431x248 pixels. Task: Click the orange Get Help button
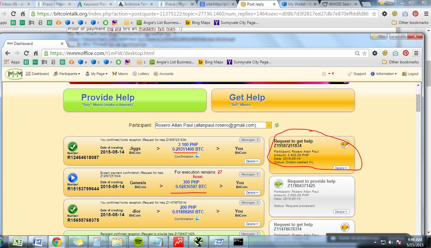click(x=283, y=100)
